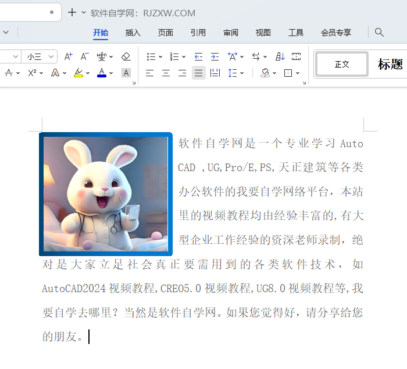Clear formatting with the eraser icon
407x369 pixels.
[126, 56]
